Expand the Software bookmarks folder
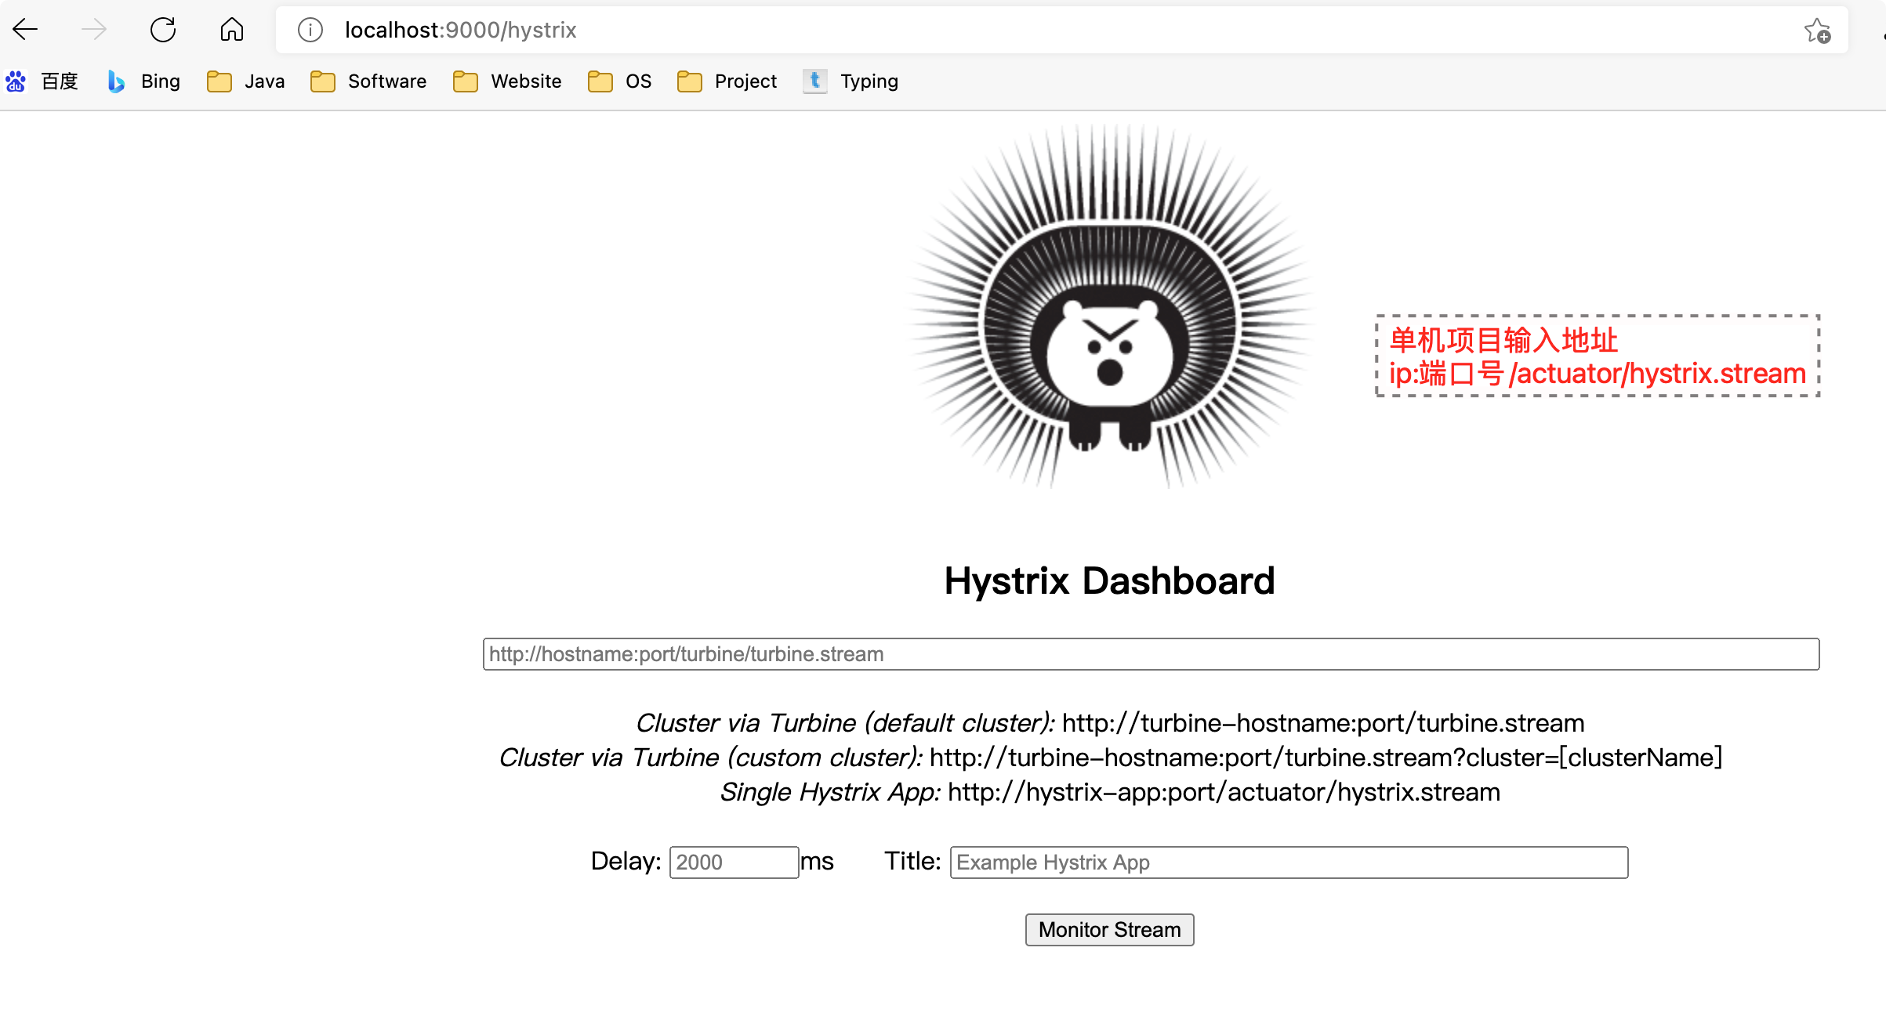The width and height of the screenshot is (1886, 1009). coord(368,81)
